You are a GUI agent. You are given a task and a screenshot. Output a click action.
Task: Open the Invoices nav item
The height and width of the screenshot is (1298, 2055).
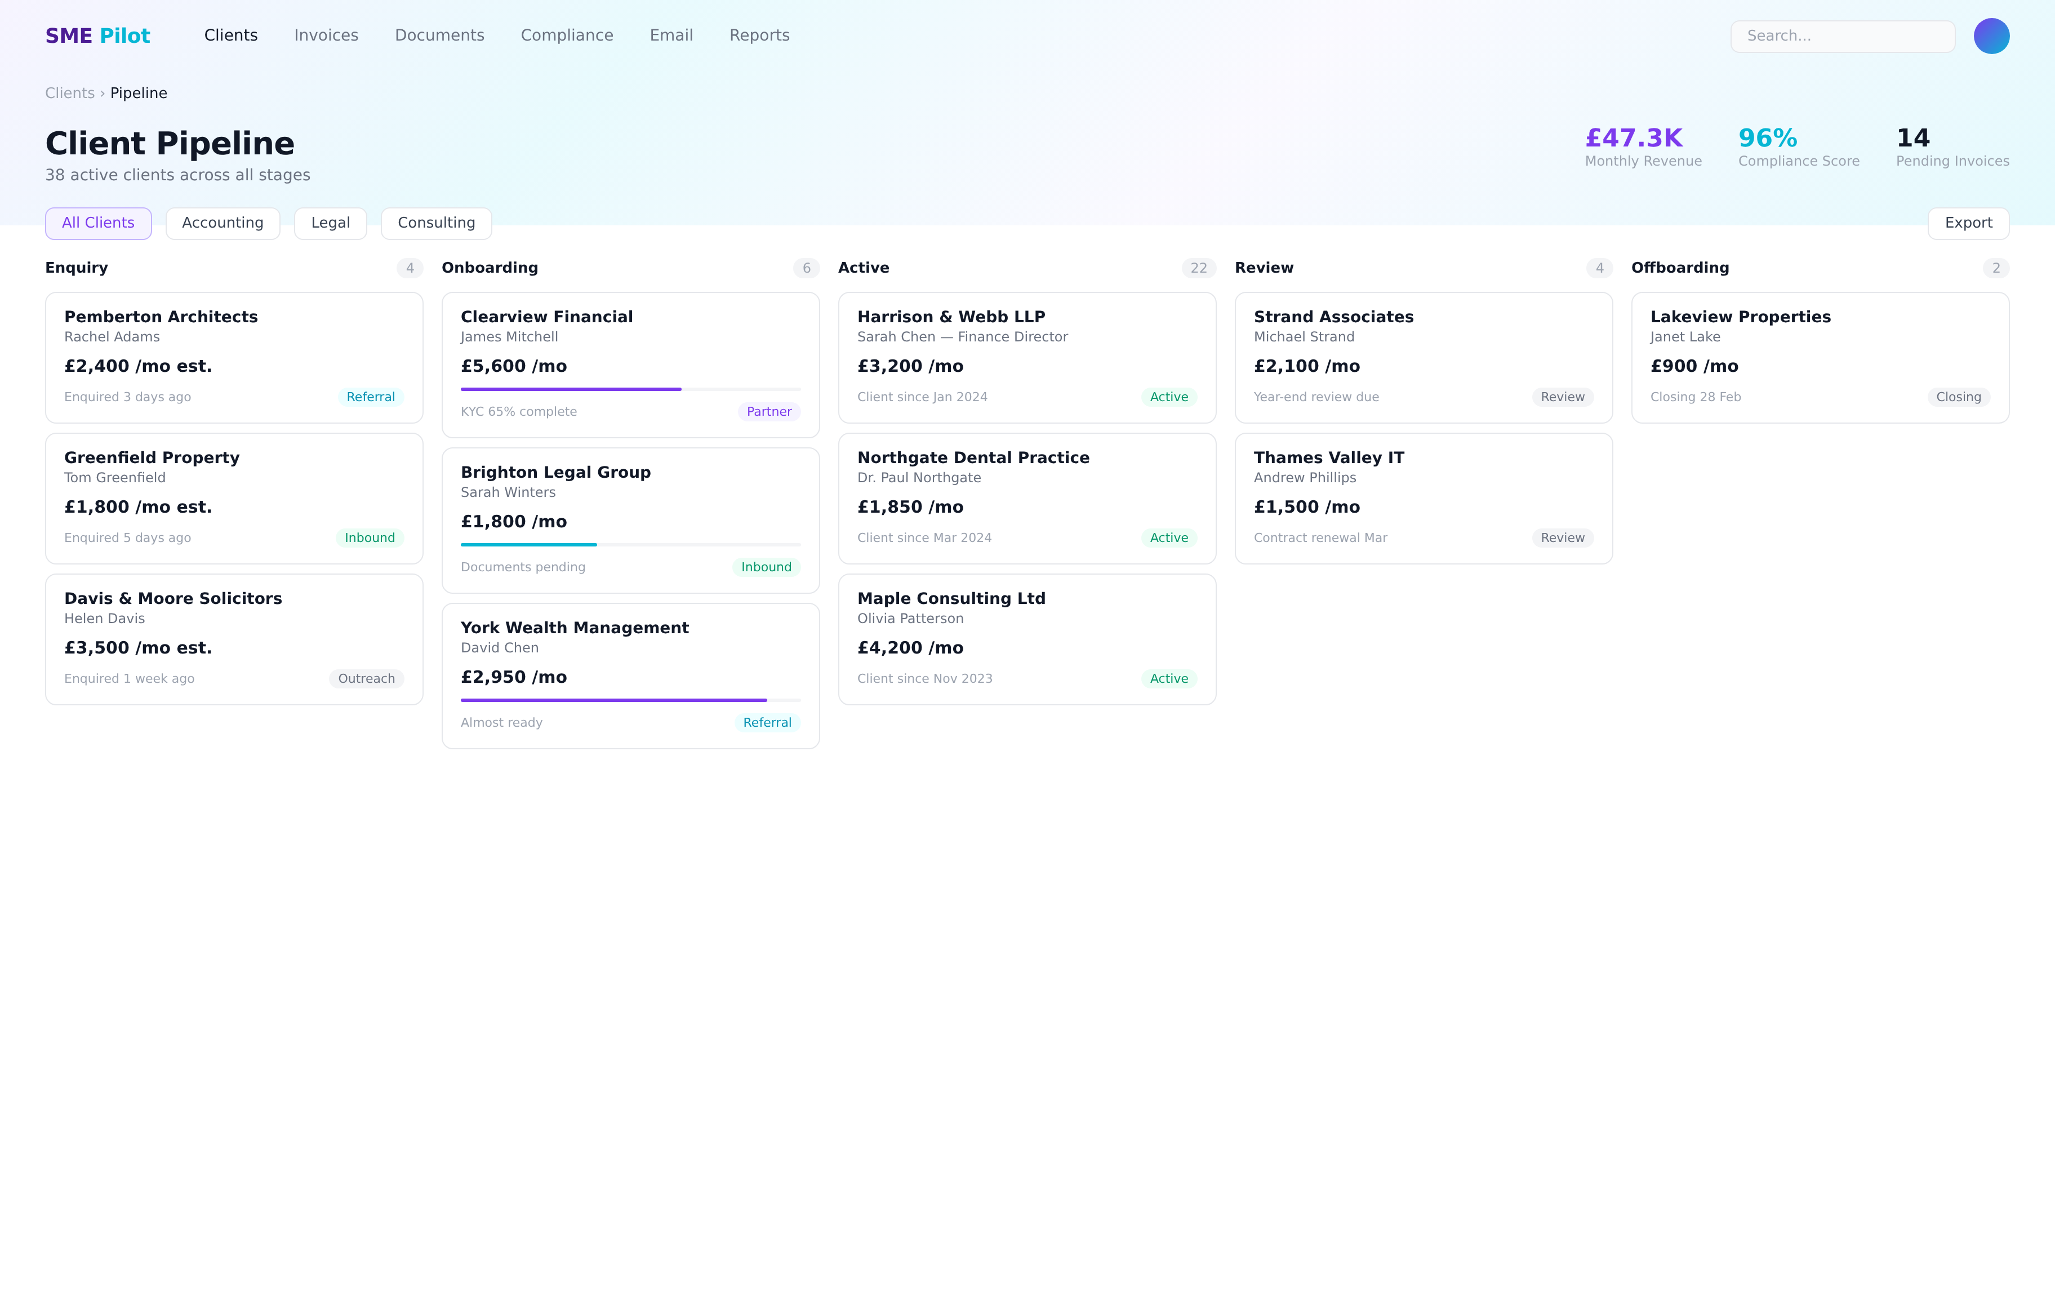pos(326,36)
